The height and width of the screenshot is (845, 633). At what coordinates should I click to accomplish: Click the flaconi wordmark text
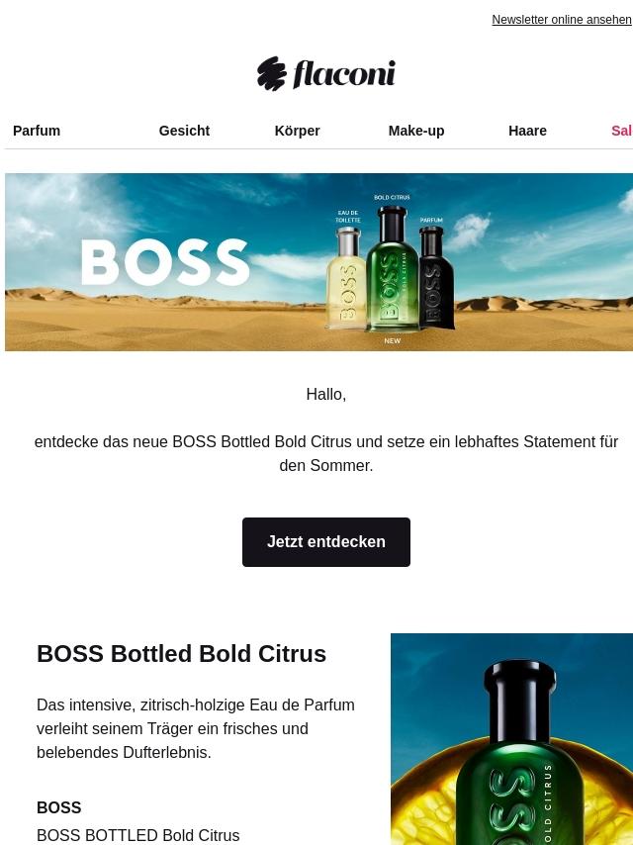344,74
